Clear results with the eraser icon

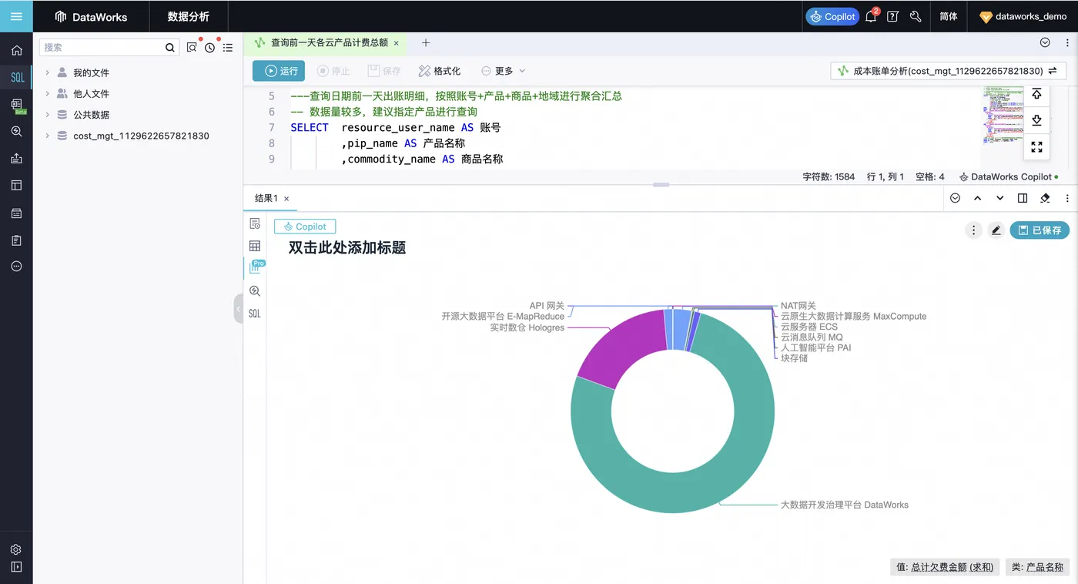pyautogui.click(x=1045, y=198)
